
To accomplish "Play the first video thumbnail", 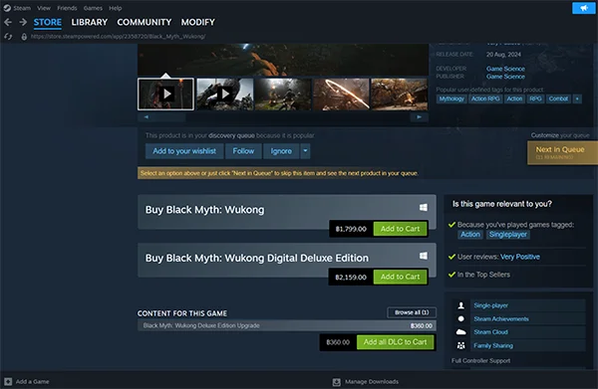I will 165,94.
